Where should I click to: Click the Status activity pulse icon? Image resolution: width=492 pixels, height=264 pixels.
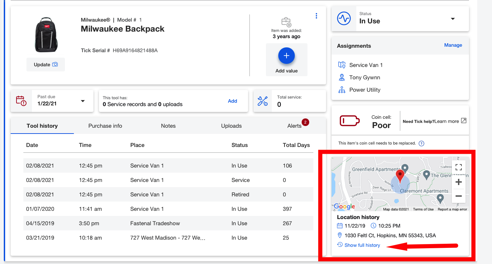pyautogui.click(x=344, y=18)
